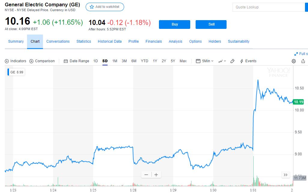Select the 3M range
The width and height of the screenshot is (308, 196).
124,61
